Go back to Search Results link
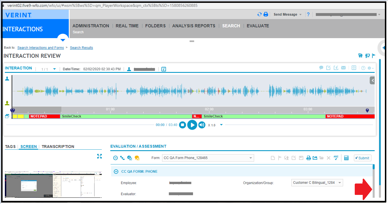 click(81, 48)
